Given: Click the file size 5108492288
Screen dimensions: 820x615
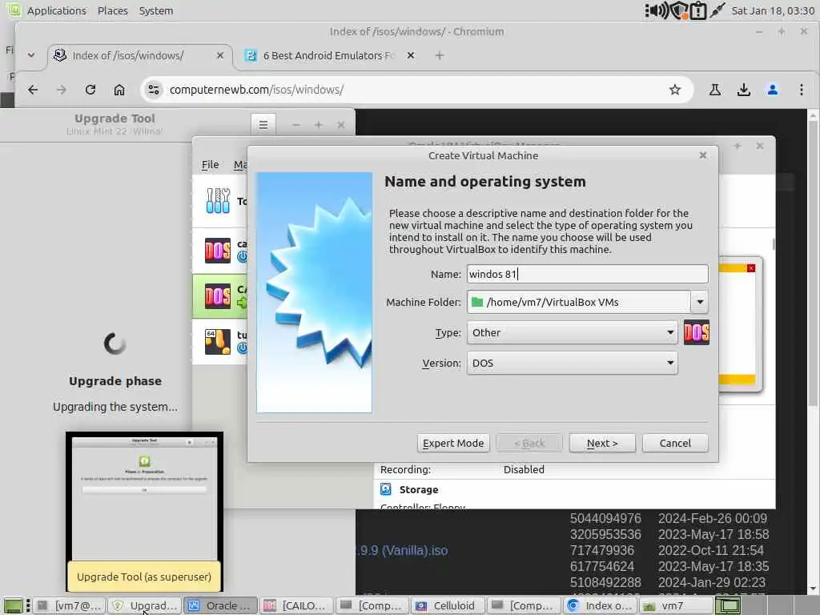Looking at the screenshot, I should 605,582.
